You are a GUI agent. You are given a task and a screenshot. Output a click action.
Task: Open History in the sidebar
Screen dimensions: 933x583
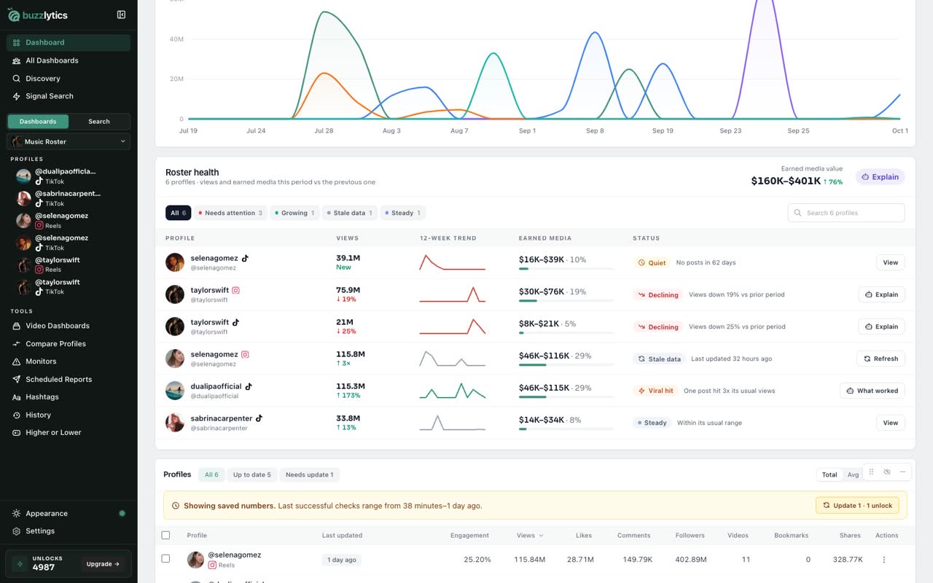(69, 415)
